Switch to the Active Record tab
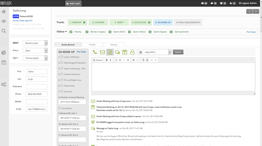Screen dimensions: 262x146 68,45
